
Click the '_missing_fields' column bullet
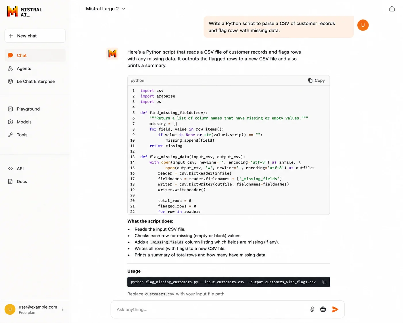pyautogui.click(x=207, y=242)
